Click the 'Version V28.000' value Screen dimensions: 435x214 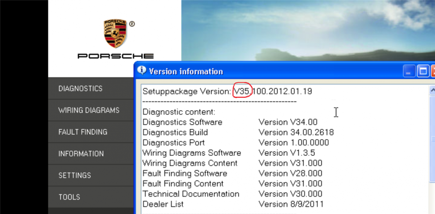(290, 173)
